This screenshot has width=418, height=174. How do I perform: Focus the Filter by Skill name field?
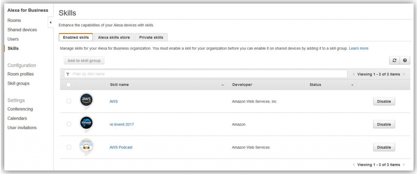coord(208,74)
